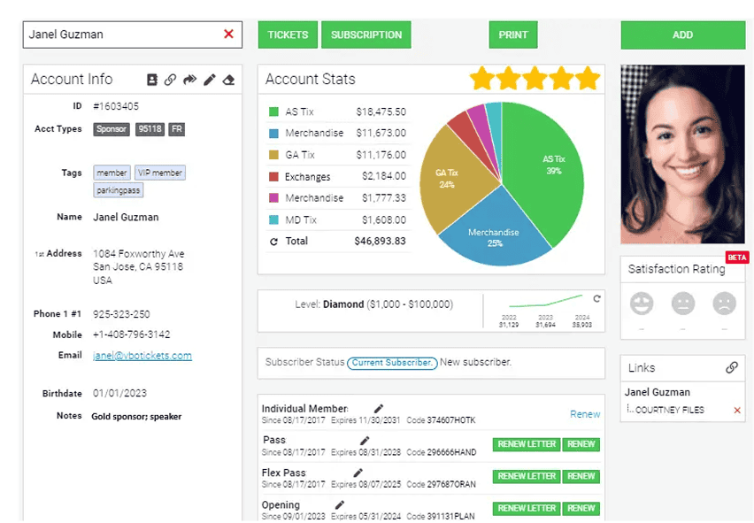Click the green AS Tix legend swatch

(x=273, y=112)
